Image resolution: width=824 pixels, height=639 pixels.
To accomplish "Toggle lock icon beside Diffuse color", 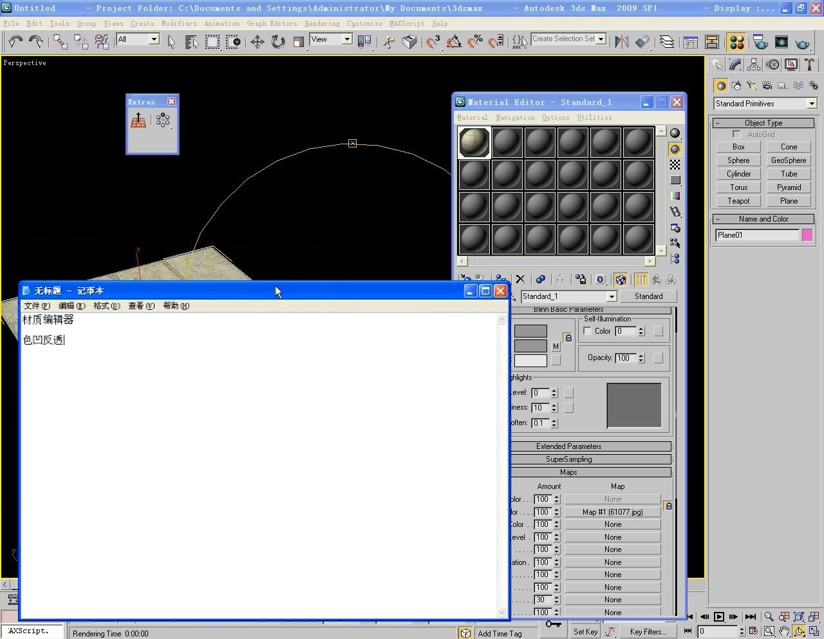I will click(x=568, y=338).
